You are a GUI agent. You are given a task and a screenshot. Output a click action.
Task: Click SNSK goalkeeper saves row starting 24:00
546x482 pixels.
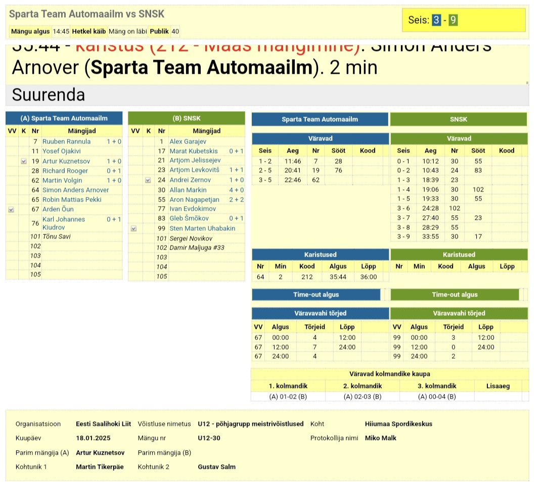459,356
